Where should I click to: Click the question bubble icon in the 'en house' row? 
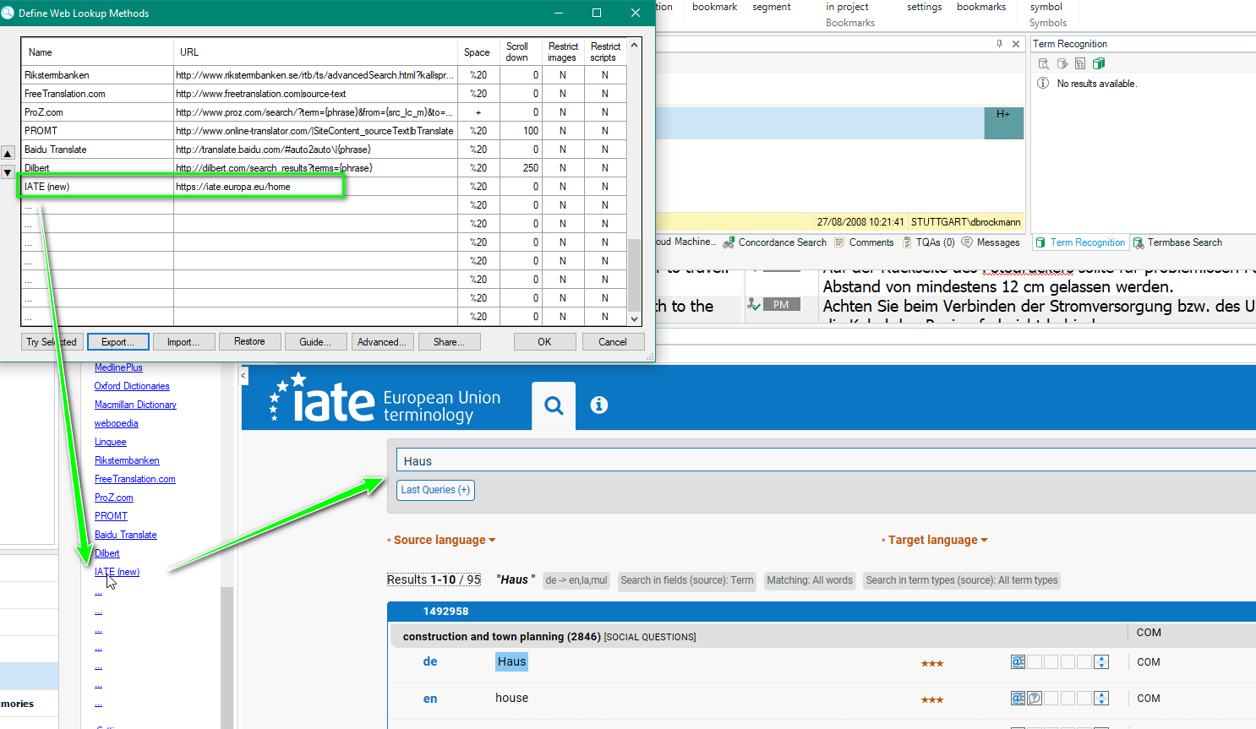point(1035,699)
